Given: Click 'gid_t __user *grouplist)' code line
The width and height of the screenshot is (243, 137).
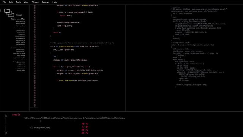Looking at the screenshot, I should coord(63,50).
